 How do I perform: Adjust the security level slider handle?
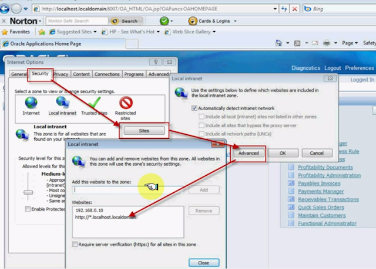point(28,192)
